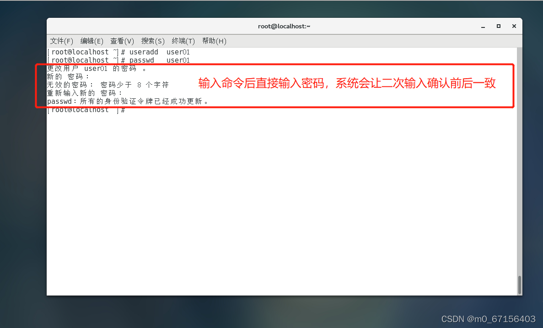Screen dimensions: 543x328
Task: Click the terminal vertical scrollbar thumb
Action: click(x=520, y=285)
